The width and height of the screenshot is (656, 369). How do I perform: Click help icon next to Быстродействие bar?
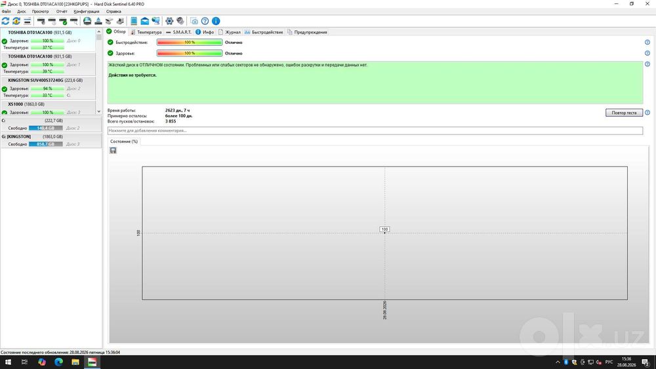tap(647, 42)
